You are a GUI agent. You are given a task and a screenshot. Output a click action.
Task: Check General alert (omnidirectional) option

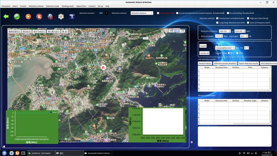pyautogui.click(x=217, y=18)
